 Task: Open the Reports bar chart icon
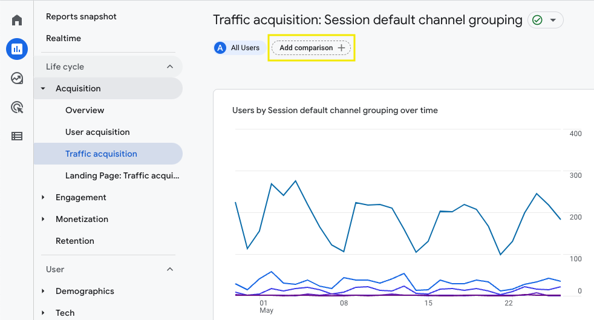[x=17, y=49]
